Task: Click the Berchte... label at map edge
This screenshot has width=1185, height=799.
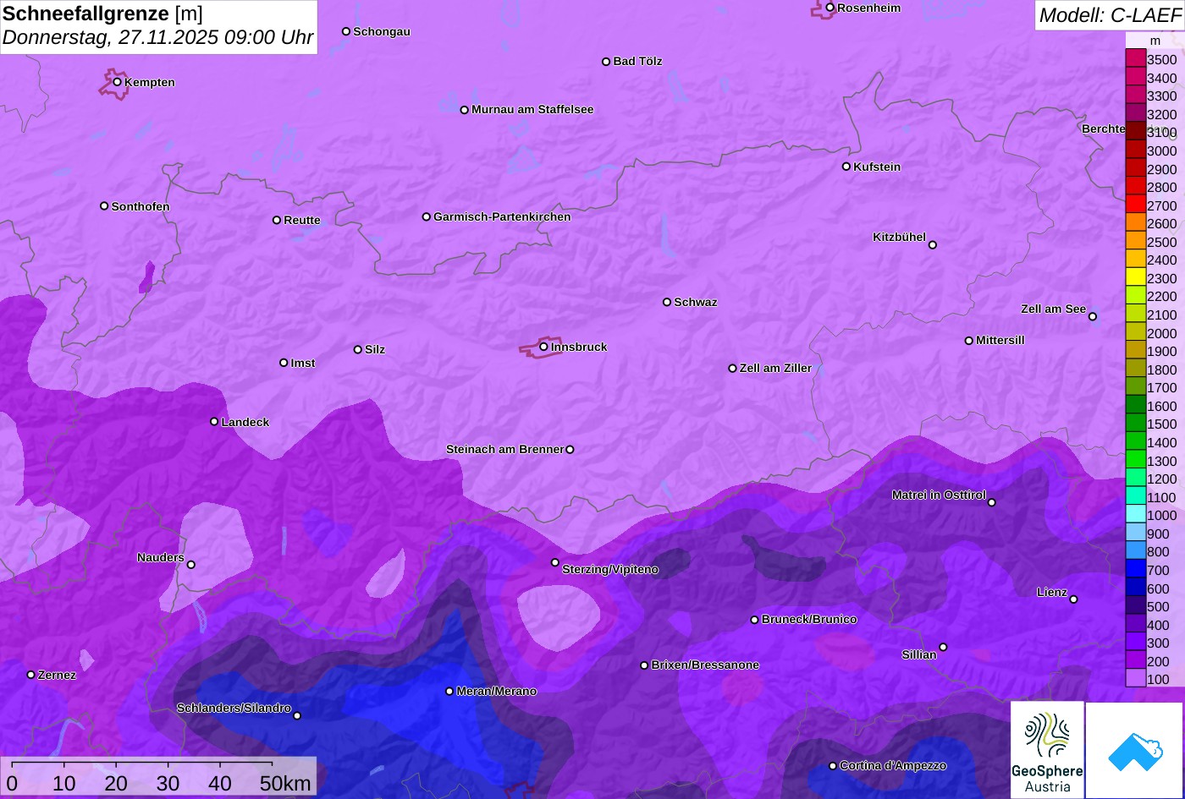Action: pos(1103,129)
